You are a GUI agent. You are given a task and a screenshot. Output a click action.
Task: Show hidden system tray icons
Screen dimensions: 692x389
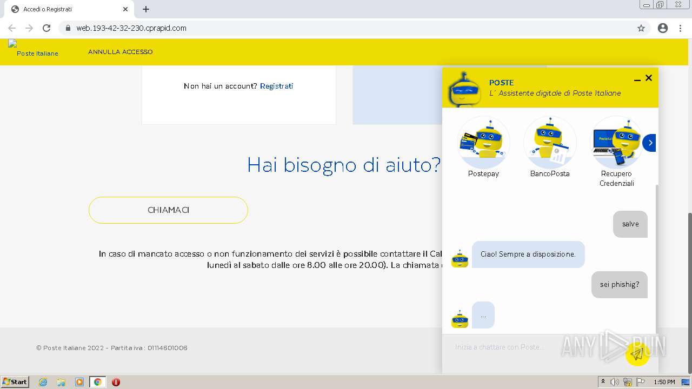click(x=603, y=382)
